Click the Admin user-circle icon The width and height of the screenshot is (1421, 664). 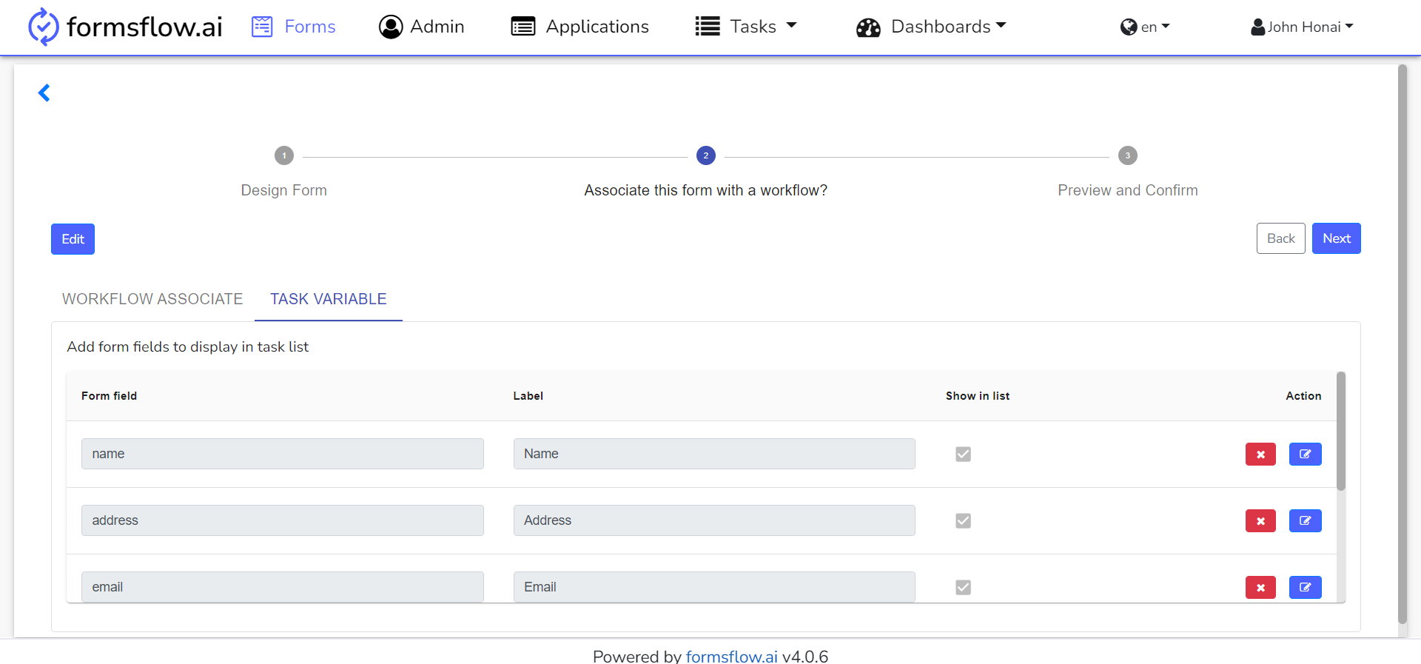point(391,27)
